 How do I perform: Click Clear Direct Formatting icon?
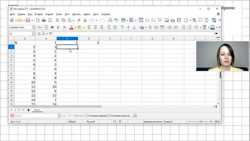[x=85, y=20]
